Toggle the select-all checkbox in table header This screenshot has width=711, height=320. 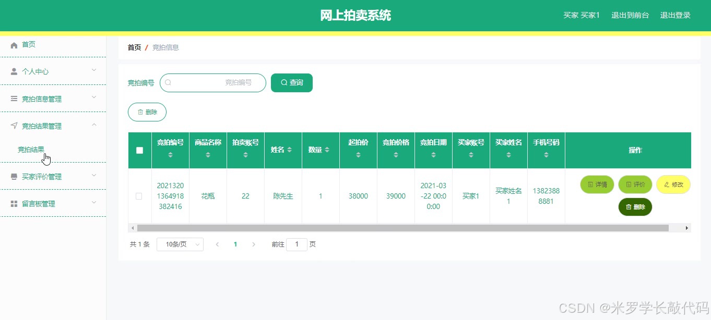click(x=139, y=150)
